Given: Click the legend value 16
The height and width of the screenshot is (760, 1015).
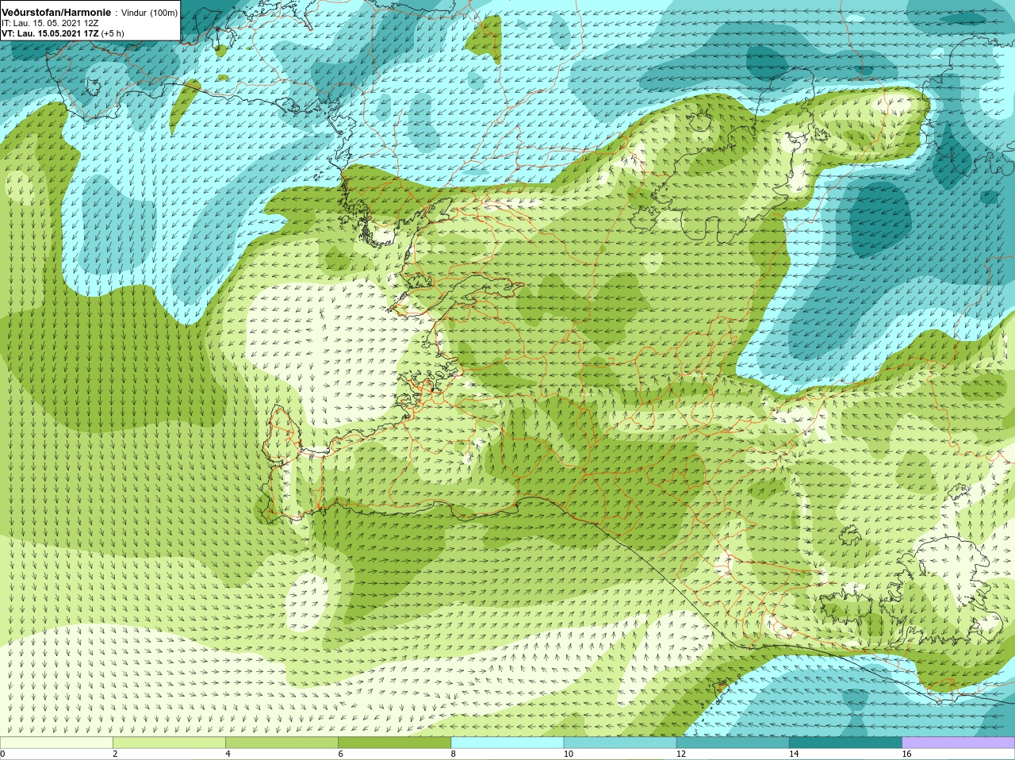Looking at the screenshot, I should pyautogui.click(x=907, y=754).
